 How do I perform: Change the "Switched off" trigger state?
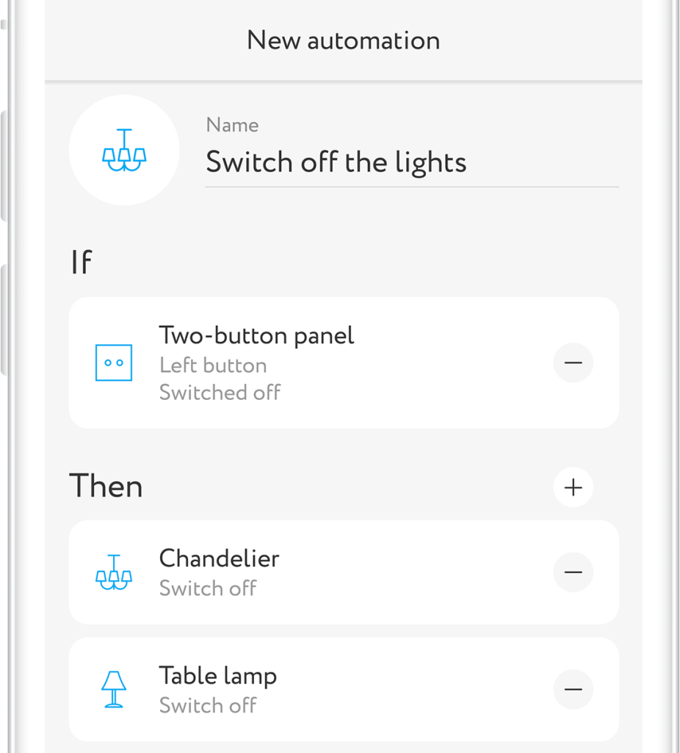[x=220, y=392]
